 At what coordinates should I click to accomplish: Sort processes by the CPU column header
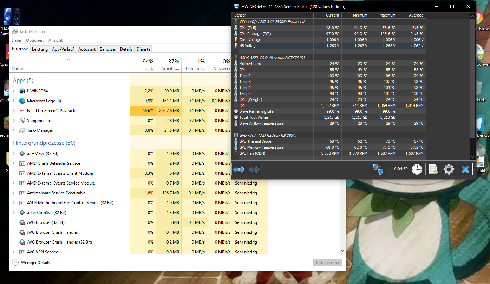(x=143, y=65)
